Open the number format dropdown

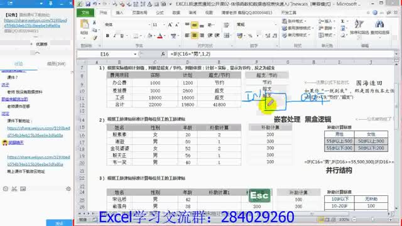click(x=276, y=24)
